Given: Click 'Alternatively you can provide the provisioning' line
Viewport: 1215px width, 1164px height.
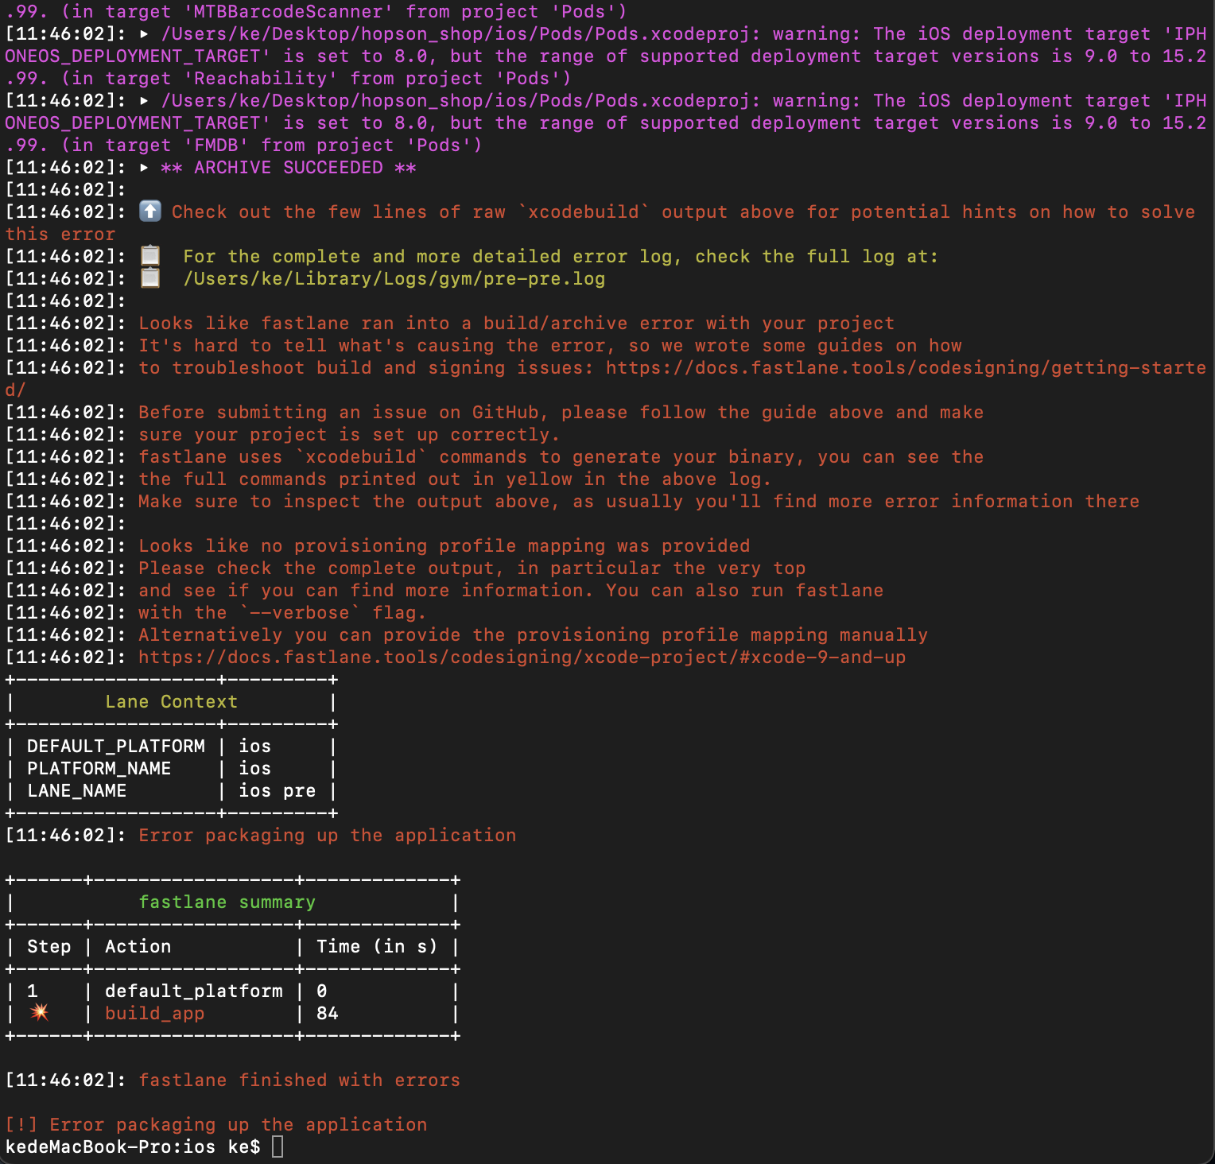Looking at the screenshot, I should coord(534,634).
